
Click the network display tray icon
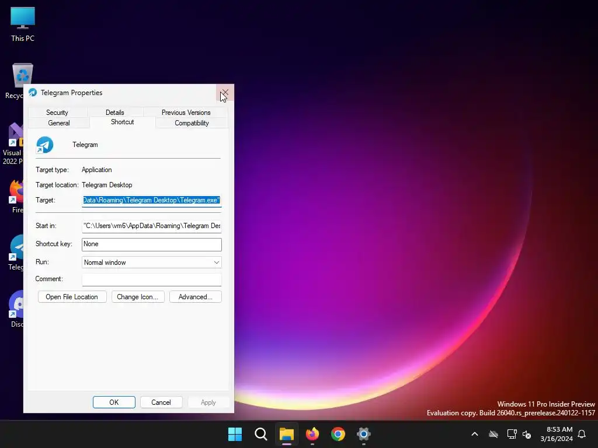click(x=512, y=434)
